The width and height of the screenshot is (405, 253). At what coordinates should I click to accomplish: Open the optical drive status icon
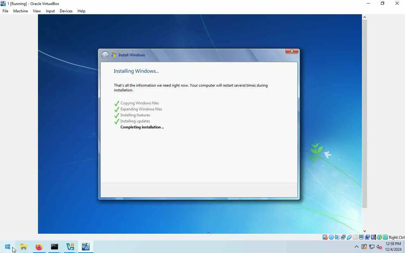coord(331,237)
